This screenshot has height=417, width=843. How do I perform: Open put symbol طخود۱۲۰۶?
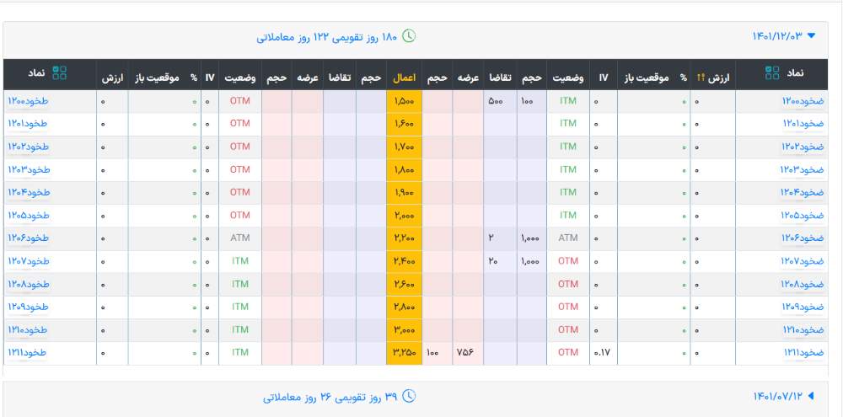click(x=28, y=238)
